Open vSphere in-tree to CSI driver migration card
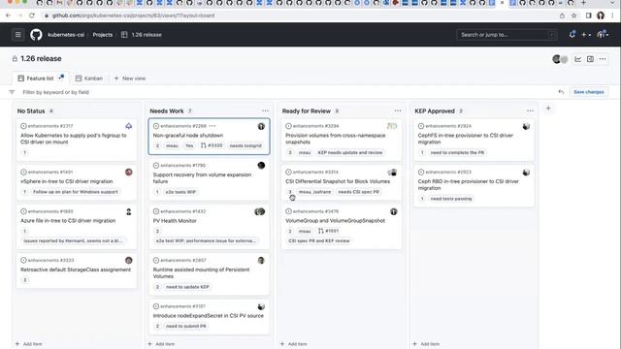Image resolution: width=621 pixels, height=349 pixels. point(67,181)
